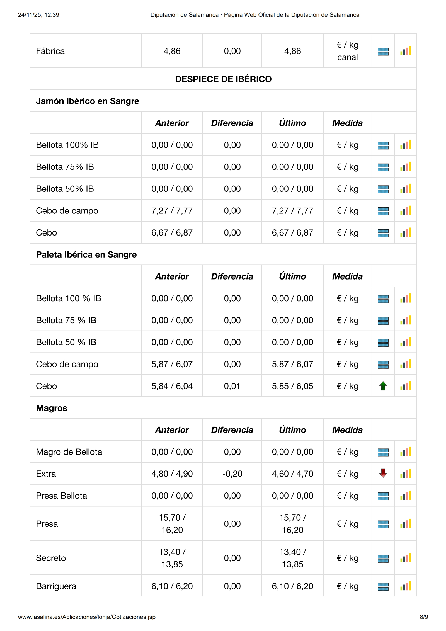
Task: Click the green up arrow in Paleta Cebo row
Action: coord(383,386)
